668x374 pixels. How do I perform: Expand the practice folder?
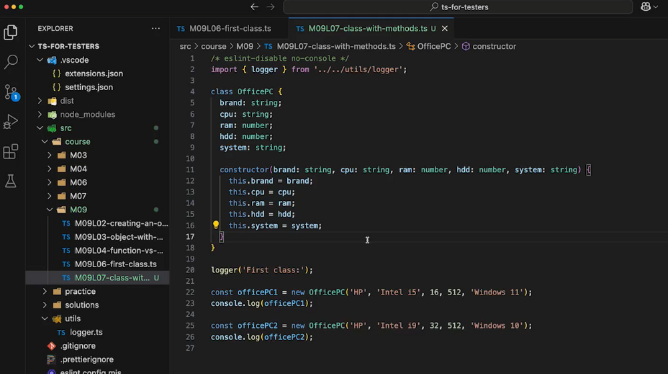point(45,291)
